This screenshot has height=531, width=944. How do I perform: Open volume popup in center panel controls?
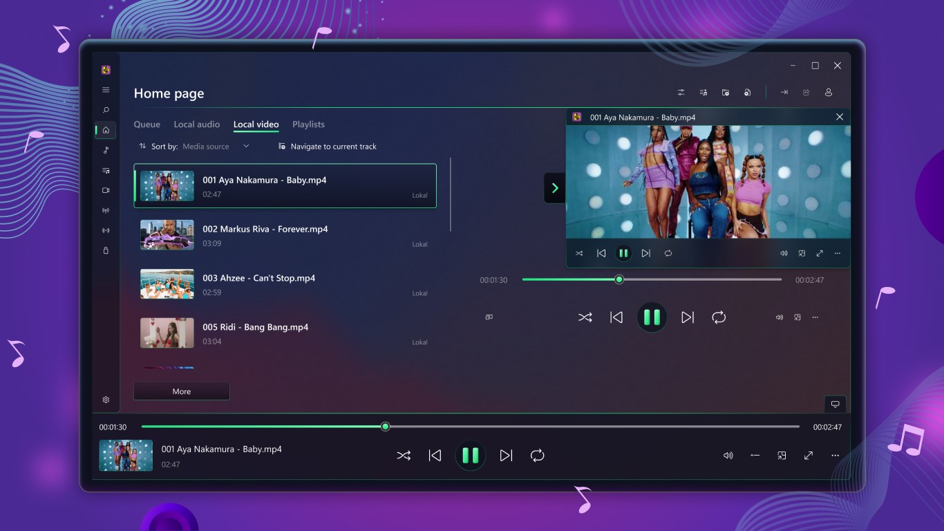[780, 317]
